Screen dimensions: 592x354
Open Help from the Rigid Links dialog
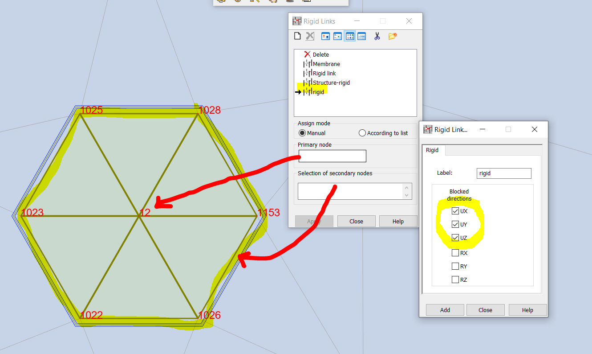[397, 221]
